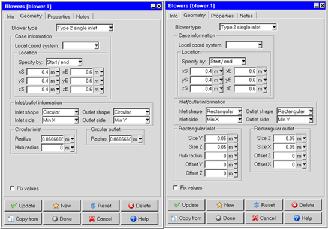Toggle Fix values checkbox in left window
The width and height of the screenshot is (328, 229).
tap(12, 188)
